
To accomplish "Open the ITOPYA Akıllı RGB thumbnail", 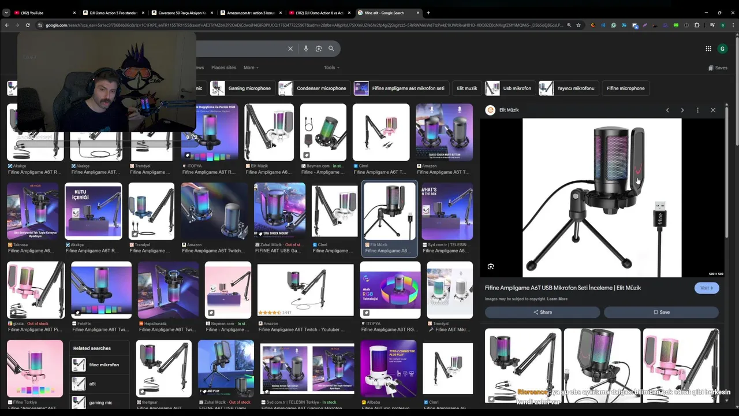I will [x=390, y=290].
